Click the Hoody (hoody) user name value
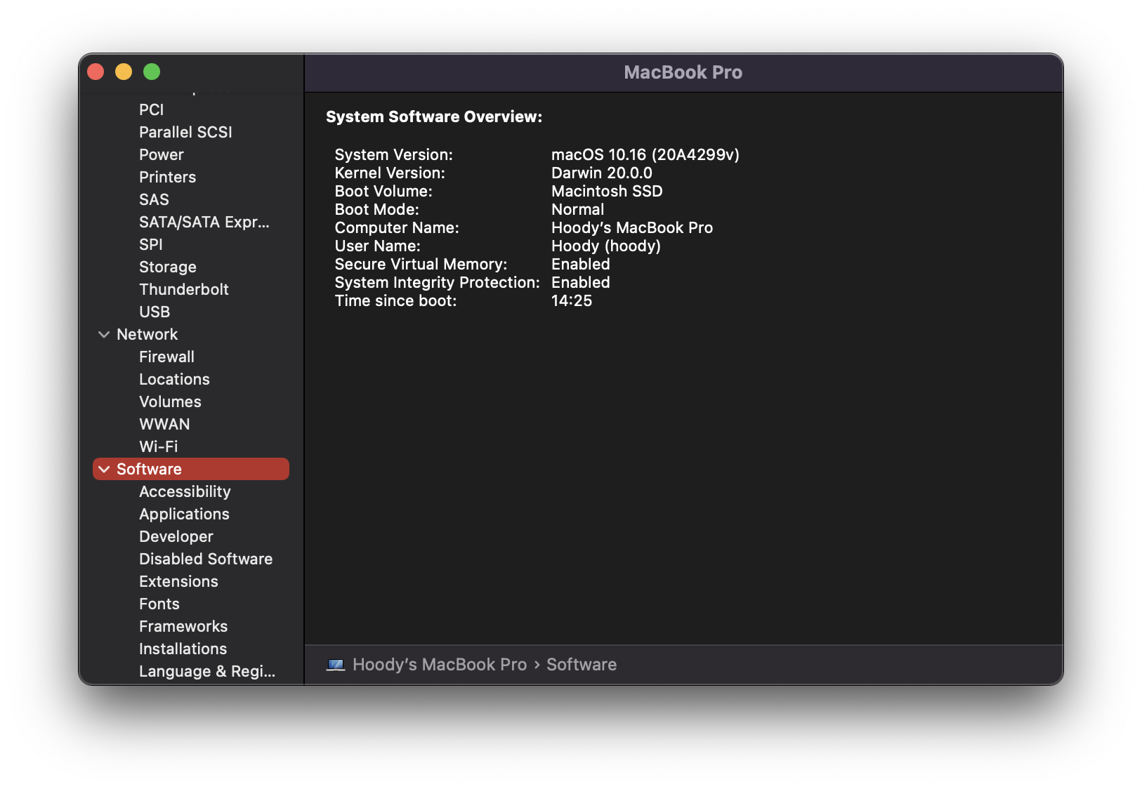 [606, 246]
